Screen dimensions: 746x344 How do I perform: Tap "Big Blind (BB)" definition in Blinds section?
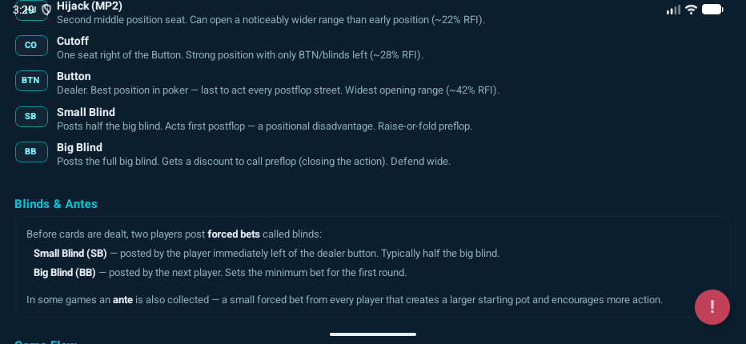point(64,273)
